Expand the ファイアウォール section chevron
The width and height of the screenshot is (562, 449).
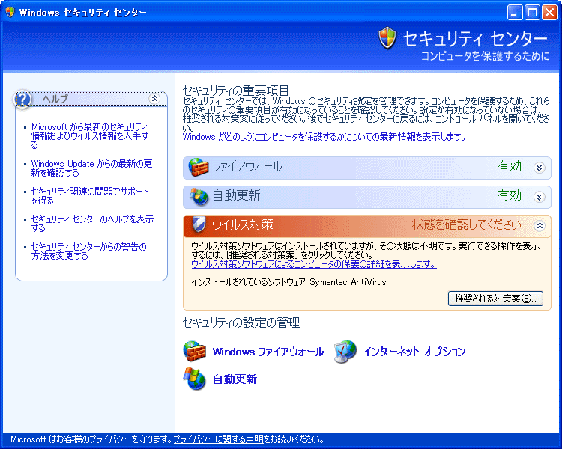click(x=539, y=168)
